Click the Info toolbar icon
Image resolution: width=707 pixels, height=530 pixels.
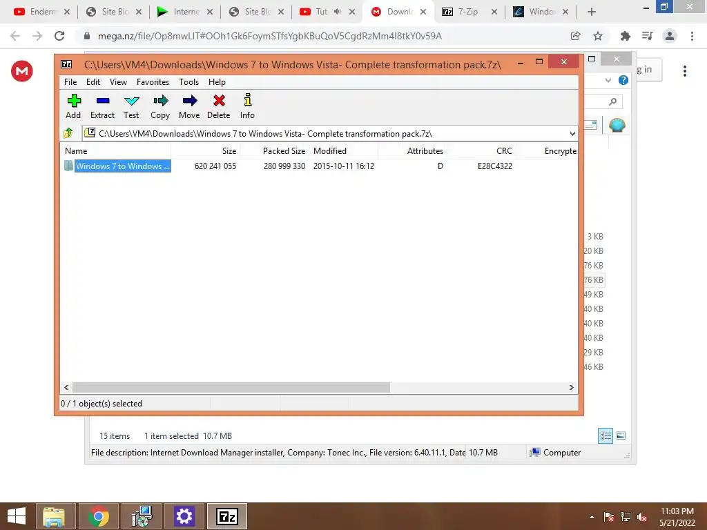coord(248,106)
